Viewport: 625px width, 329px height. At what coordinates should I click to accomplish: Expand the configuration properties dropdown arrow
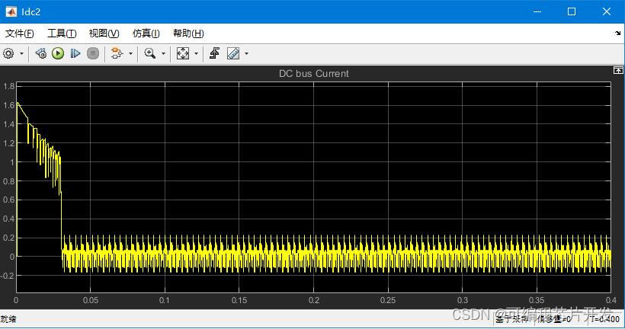[21, 53]
